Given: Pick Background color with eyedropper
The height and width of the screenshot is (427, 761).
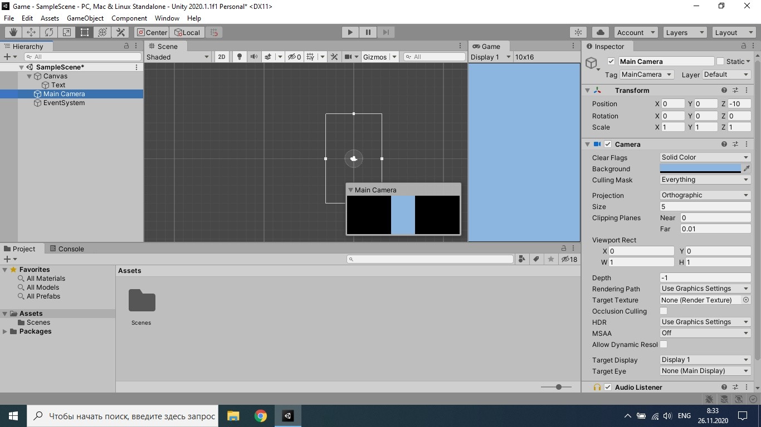Looking at the screenshot, I should (747, 168).
